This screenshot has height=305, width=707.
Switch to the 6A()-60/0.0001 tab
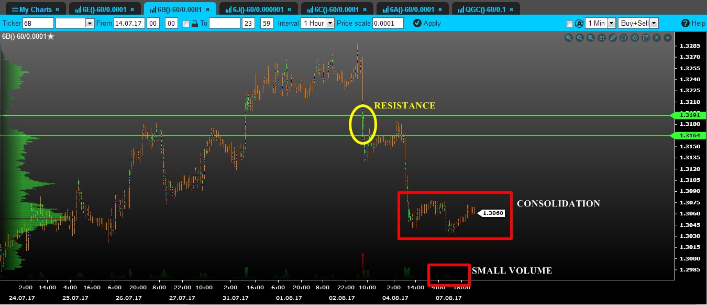pyautogui.click(x=413, y=9)
